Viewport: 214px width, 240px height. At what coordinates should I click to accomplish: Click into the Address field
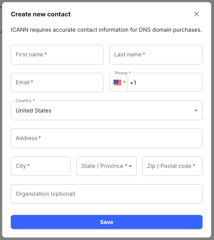click(x=107, y=138)
